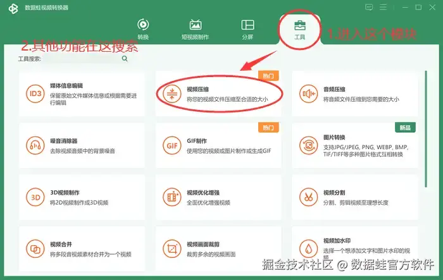Click the ID3 媒体信息编辑 icon

tap(35, 94)
